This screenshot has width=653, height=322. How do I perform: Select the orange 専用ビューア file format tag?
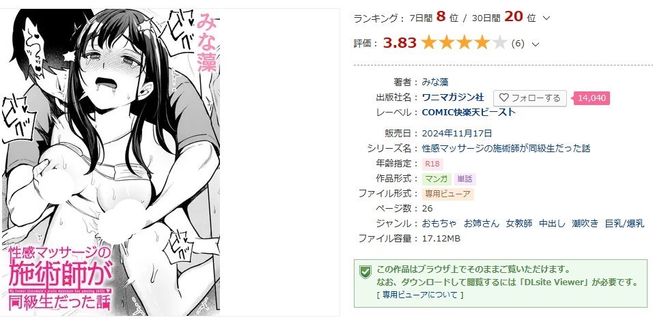(x=447, y=194)
